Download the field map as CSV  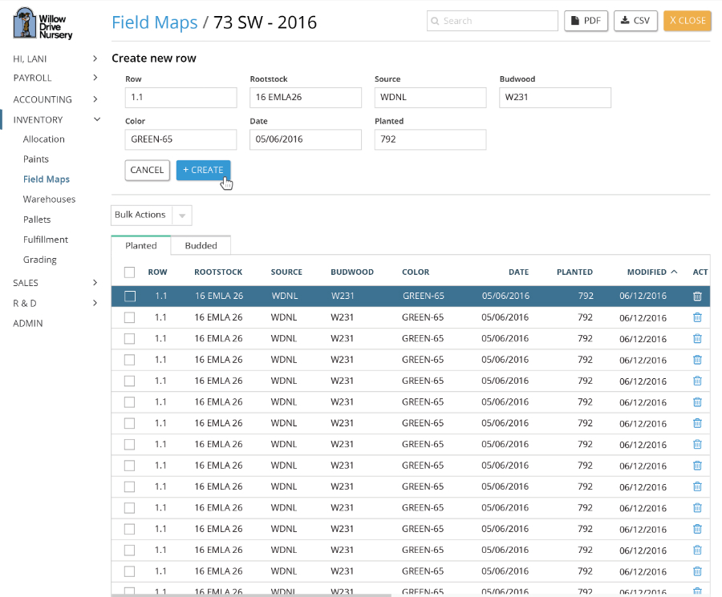click(635, 21)
